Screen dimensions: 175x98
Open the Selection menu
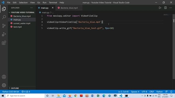[23, 2]
